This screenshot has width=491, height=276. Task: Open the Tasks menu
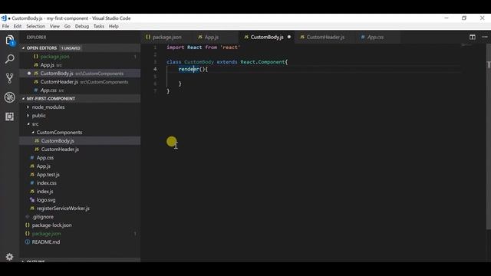coord(99,26)
